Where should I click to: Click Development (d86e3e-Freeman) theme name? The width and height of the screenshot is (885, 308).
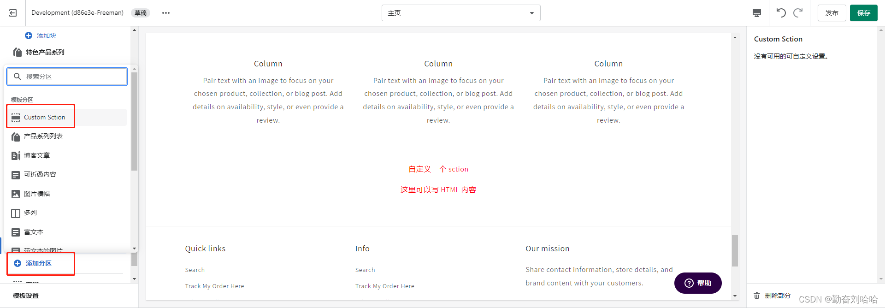coord(77,13)
